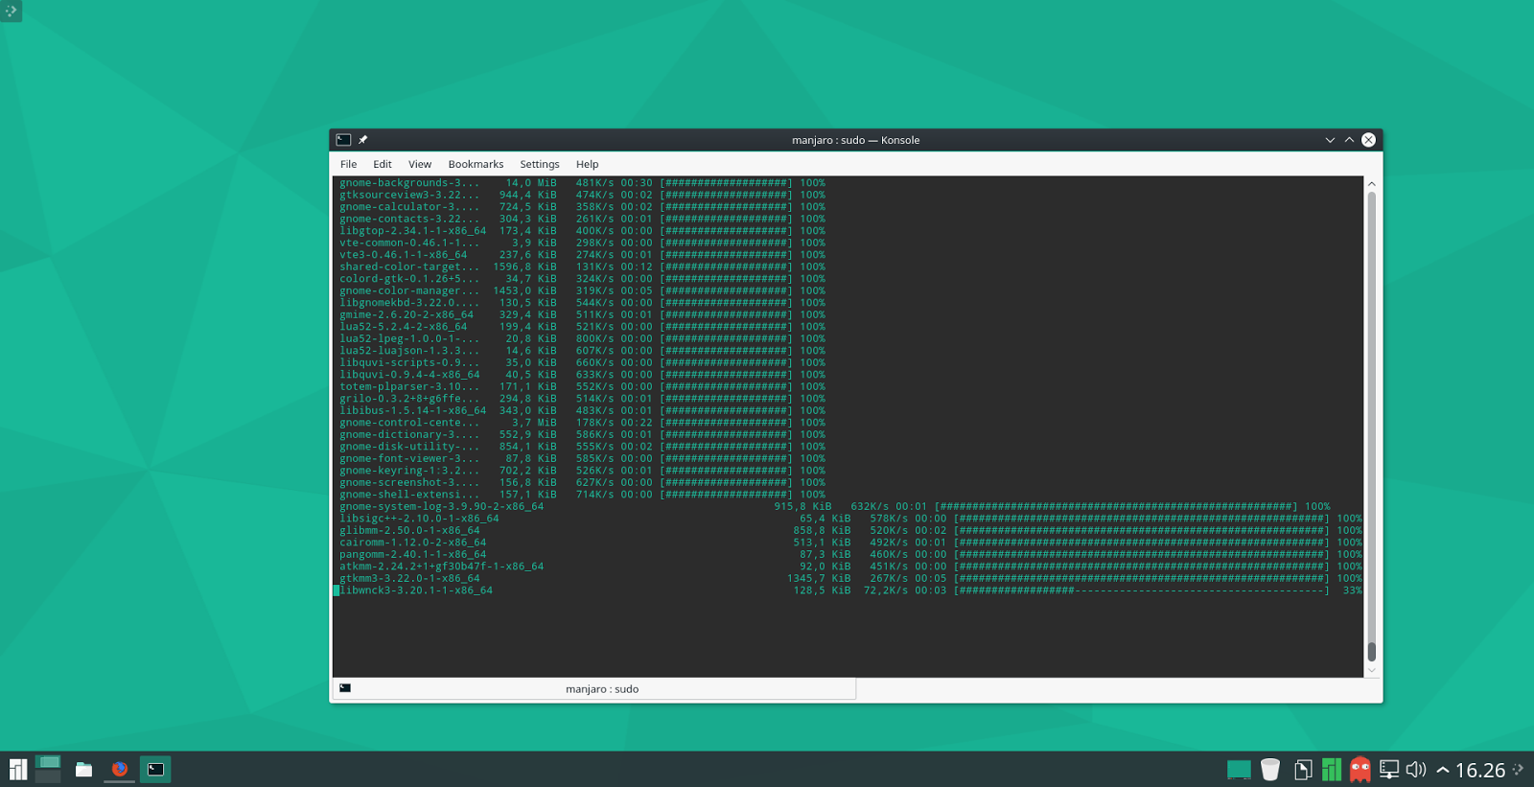This screenshot has height=787, width=1534.
Task: Open the View menu in Konsole
Action: [x=420, y=164]
